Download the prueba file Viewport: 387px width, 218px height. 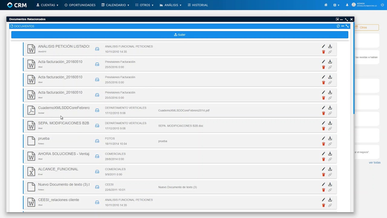click(330, 138)
